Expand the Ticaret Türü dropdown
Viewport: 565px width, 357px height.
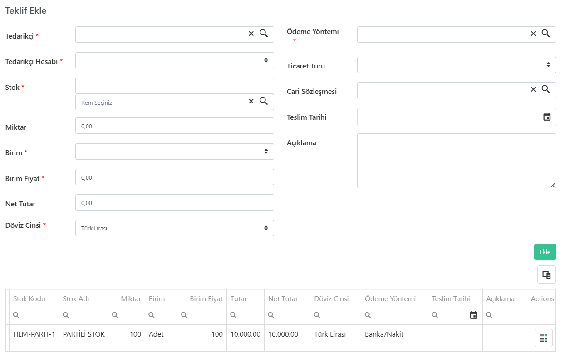(x=457, y=65)
